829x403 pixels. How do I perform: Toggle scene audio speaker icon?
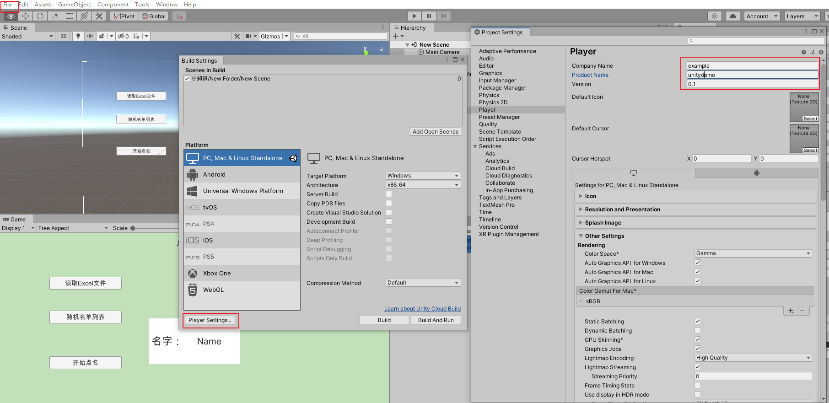90,36
